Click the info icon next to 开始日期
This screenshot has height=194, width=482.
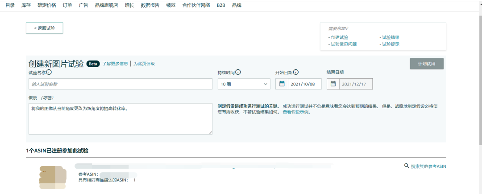click(x=296, y=73)
